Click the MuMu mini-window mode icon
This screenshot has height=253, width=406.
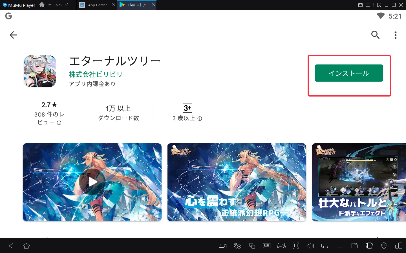point(379,5)
